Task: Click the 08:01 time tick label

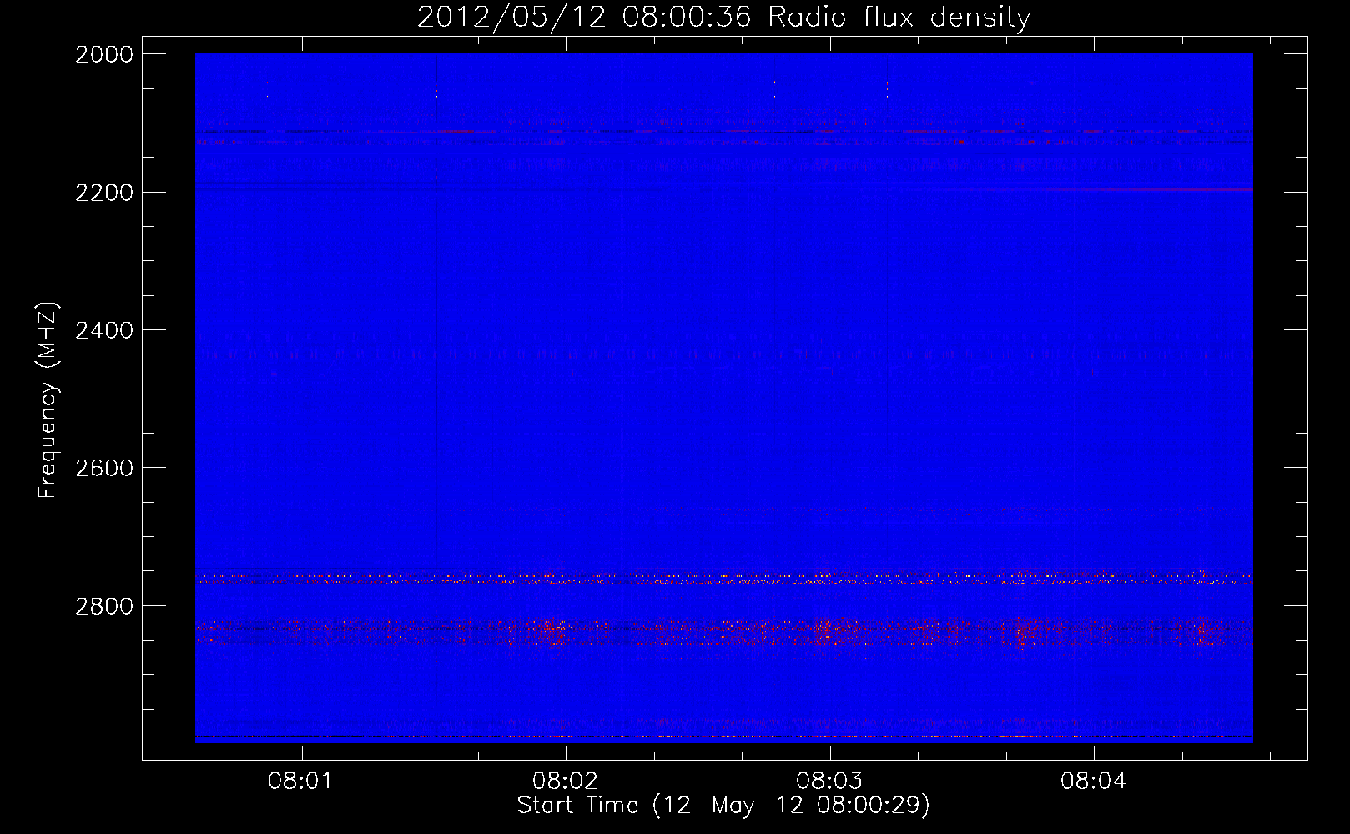Action: (300, 781)
